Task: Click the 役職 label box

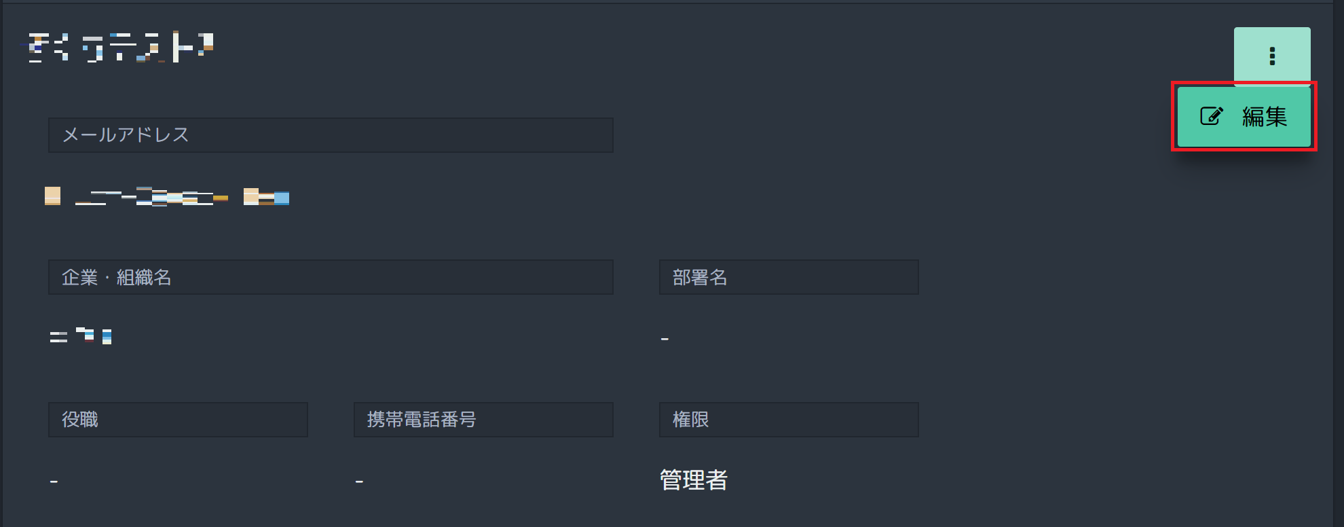Action: [x=178, y=420]
